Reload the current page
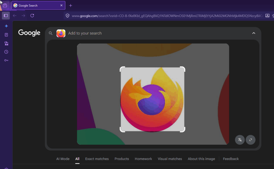274x169 pixels. [x=32, y=16]
